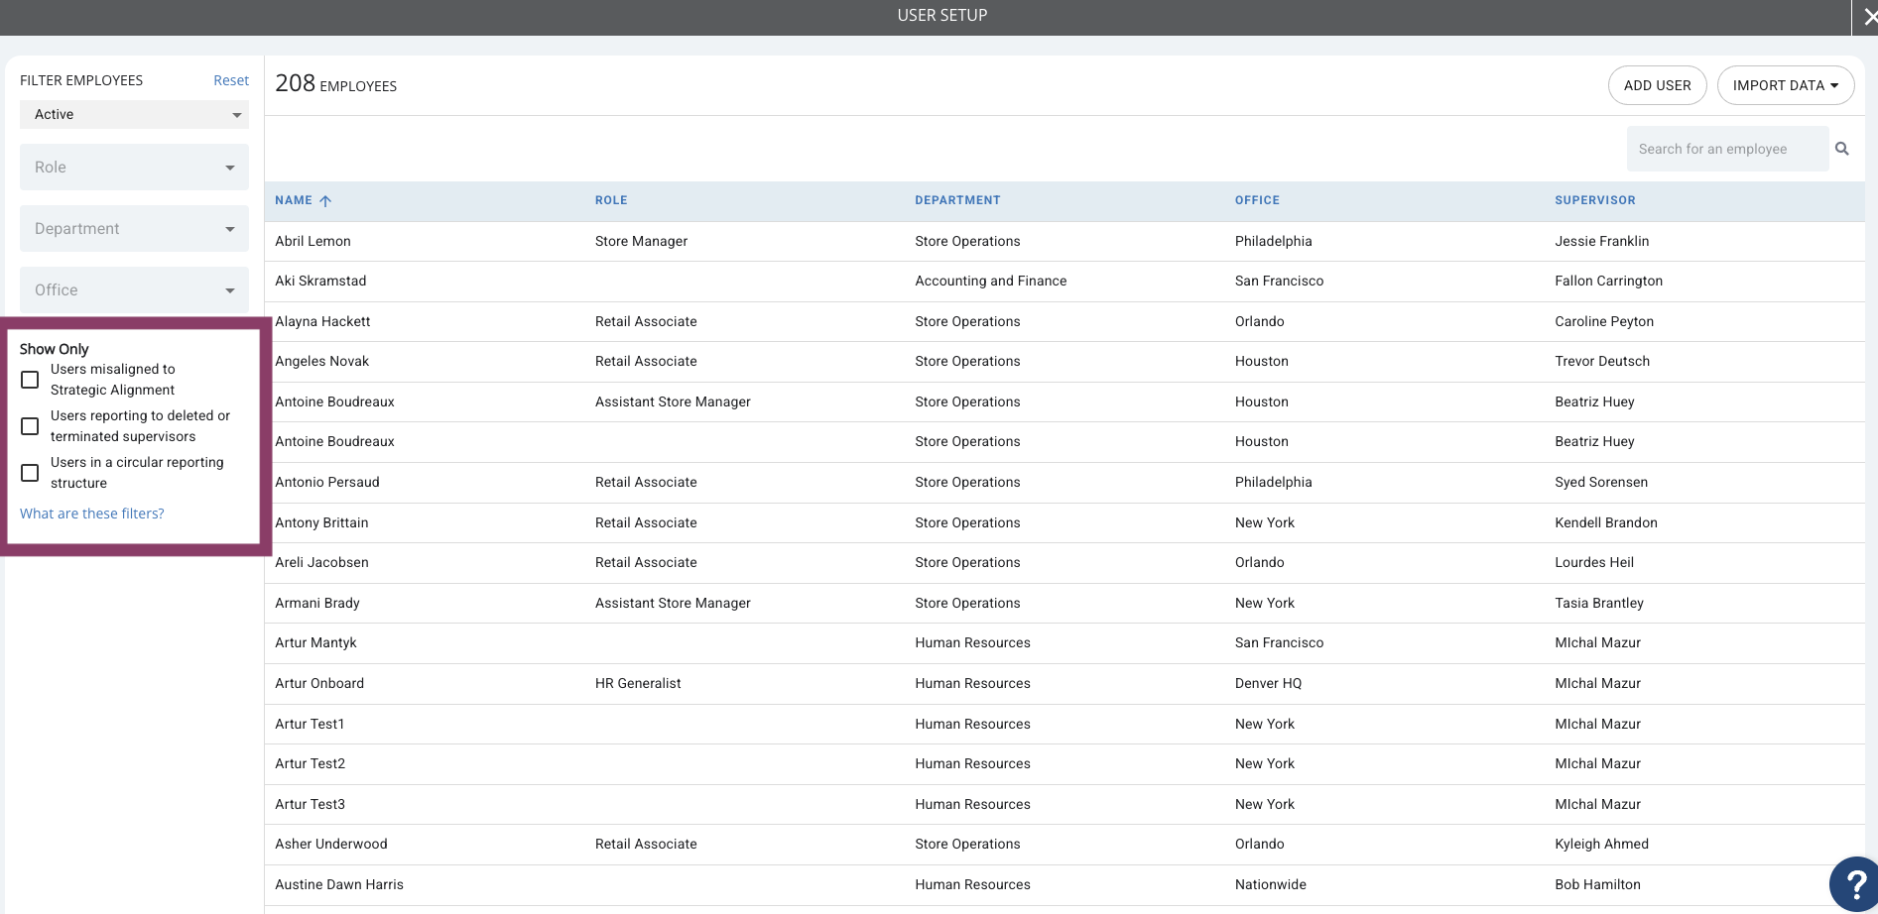Tick Users in a circular reporting structure
The image size is (1878, 914).
[x=30, y=473]
